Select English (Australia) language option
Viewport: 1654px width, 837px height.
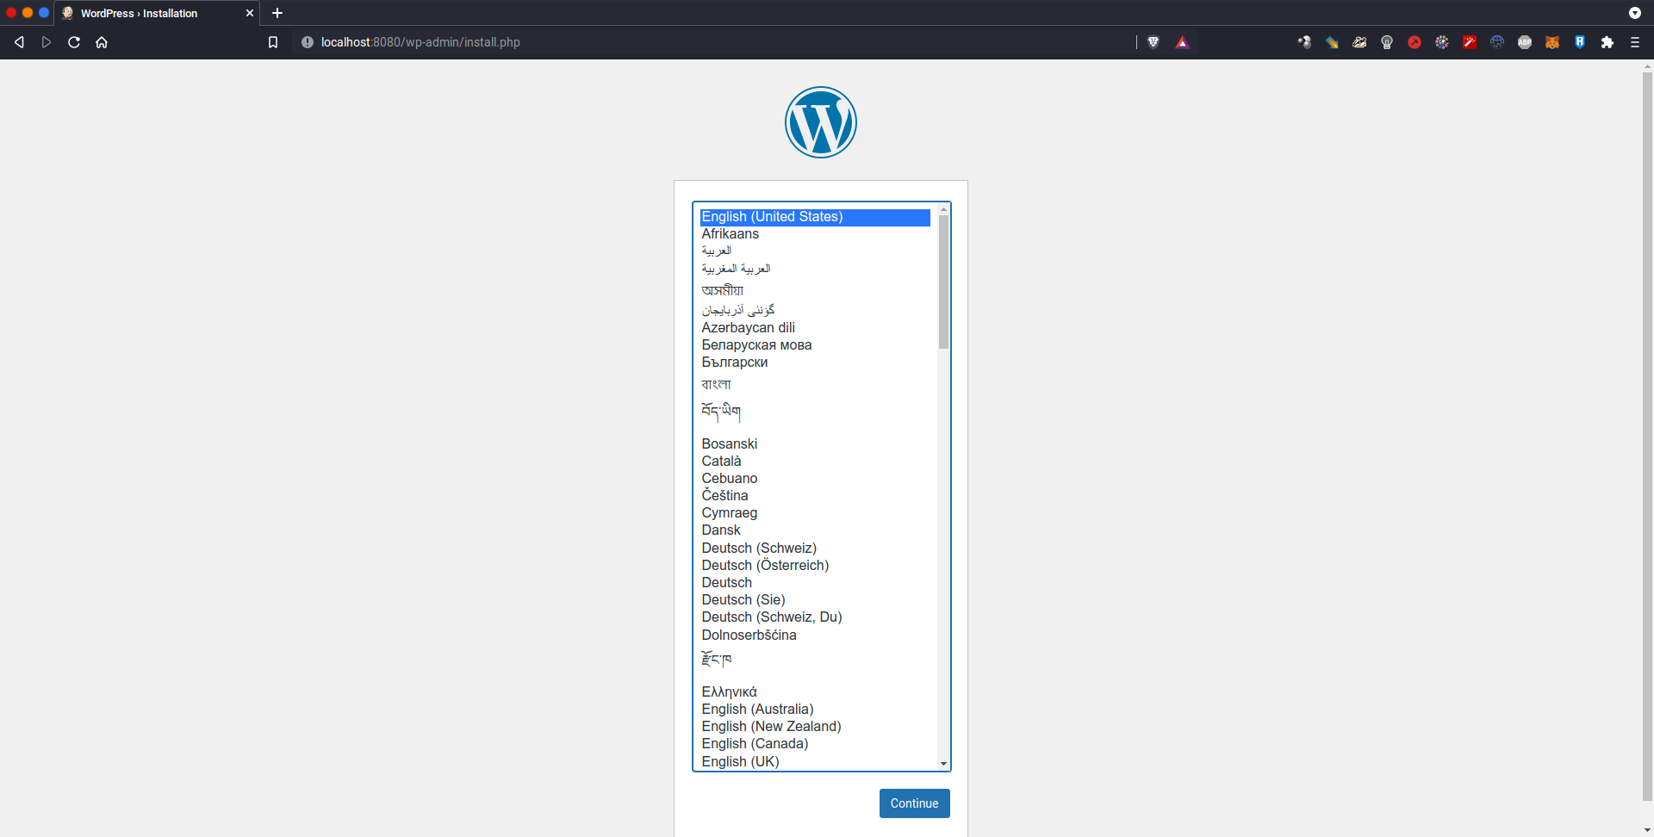pyautogui.click(x=815, y=710)
